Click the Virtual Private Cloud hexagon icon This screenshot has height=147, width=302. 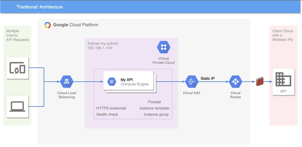point(163,47)
